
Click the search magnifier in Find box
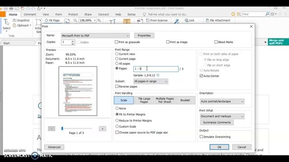[267, 14]
